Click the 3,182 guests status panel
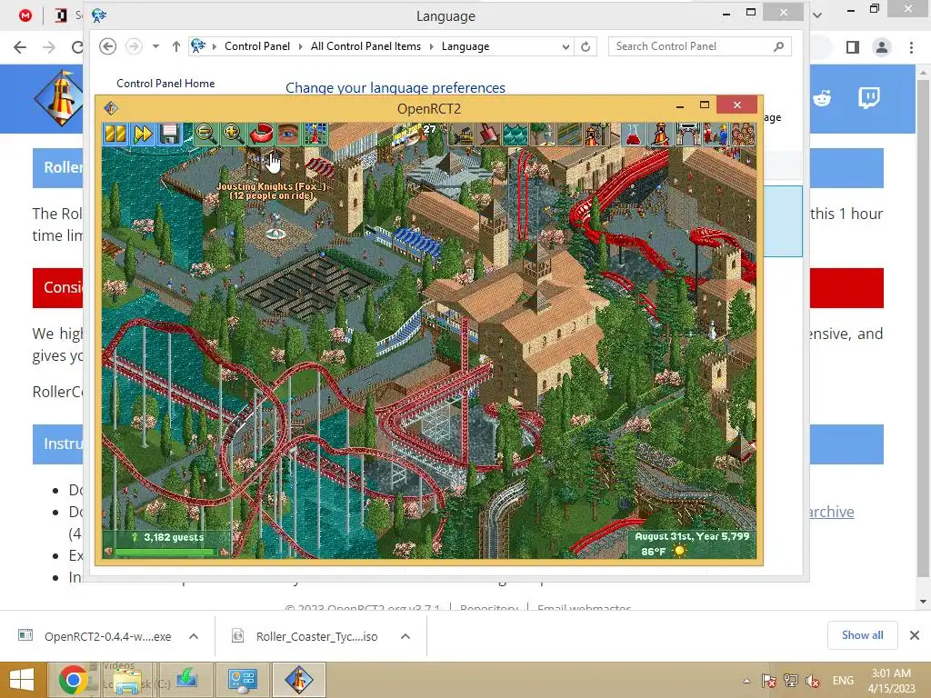Screen dimensions: 931x698 coord(167,543)
